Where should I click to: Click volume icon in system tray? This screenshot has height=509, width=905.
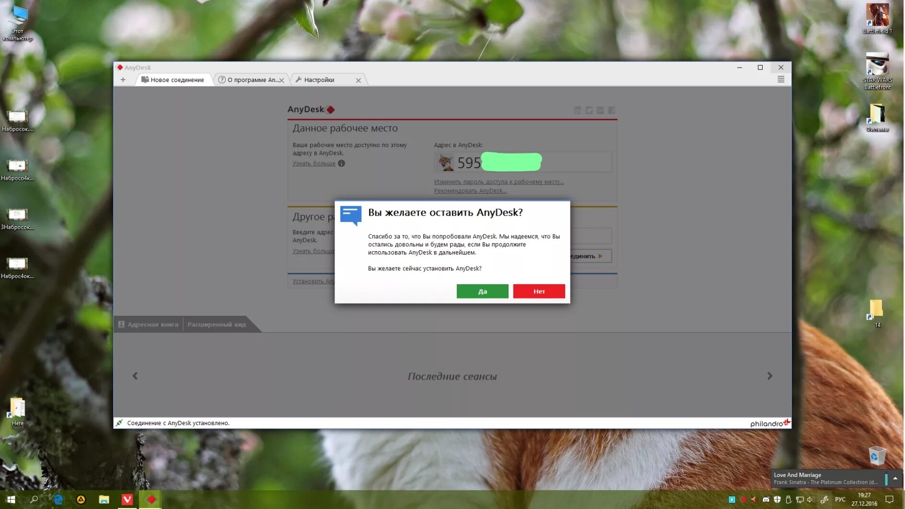(x=811, y=499)
